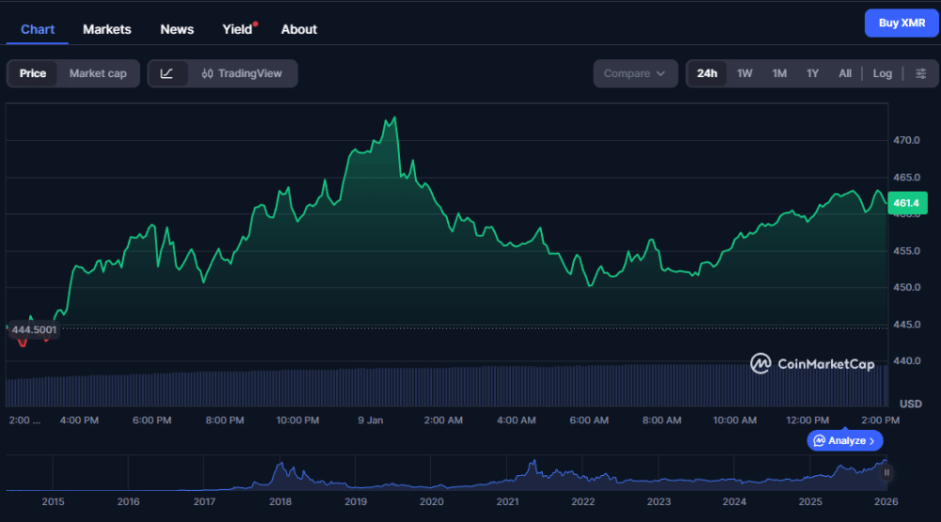Open the Markets tab
The width and height of the screenshot is (941, 522).
[107, 29]
